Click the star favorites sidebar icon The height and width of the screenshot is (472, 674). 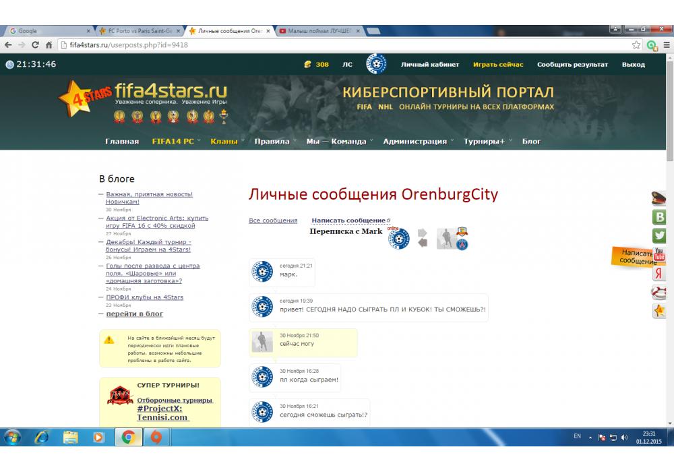click(659, 310)
